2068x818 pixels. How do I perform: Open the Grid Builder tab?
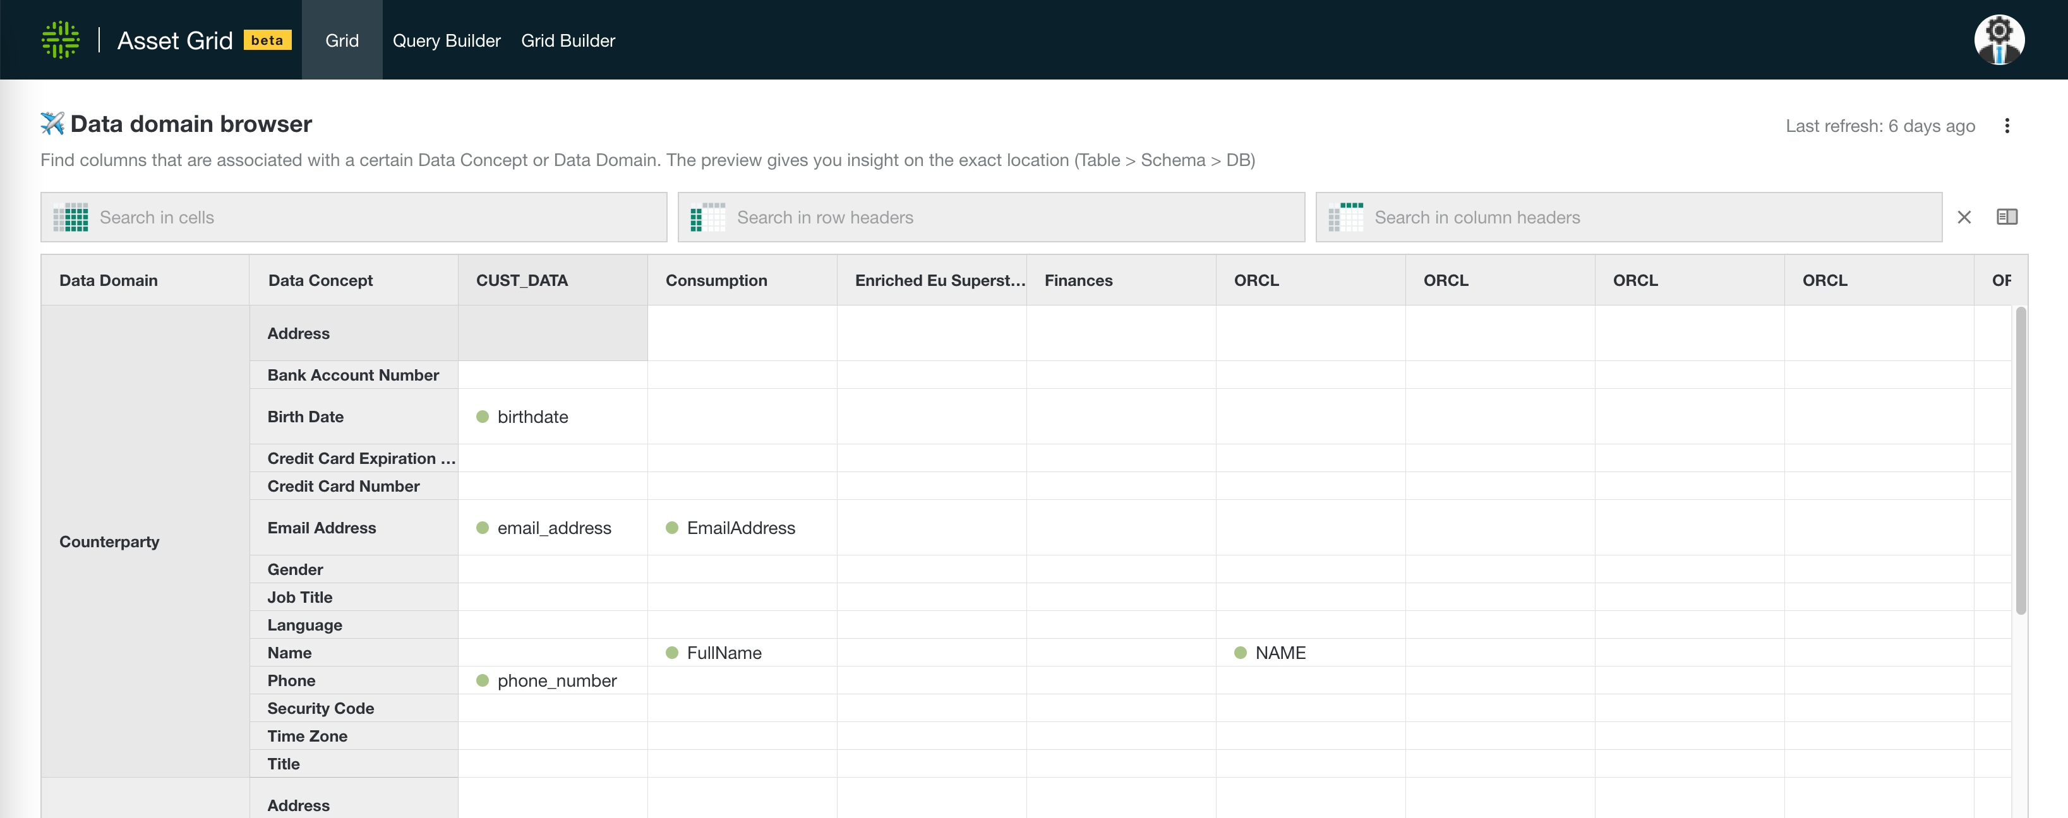coord(568,39)
